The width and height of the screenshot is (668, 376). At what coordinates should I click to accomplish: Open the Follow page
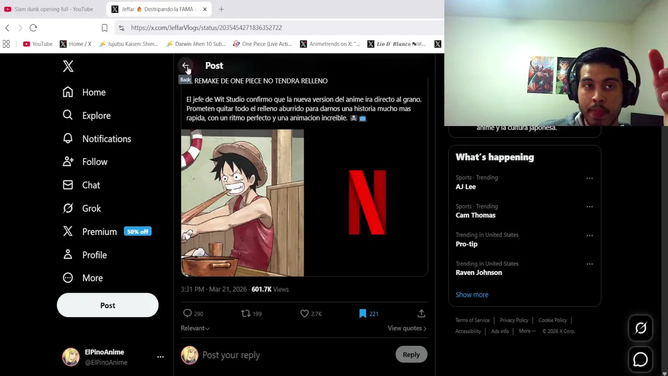tap(85, 162)
